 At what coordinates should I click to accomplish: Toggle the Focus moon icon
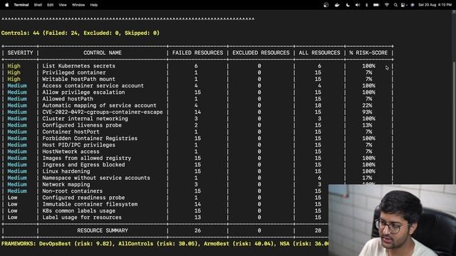(x=348, y=5)
